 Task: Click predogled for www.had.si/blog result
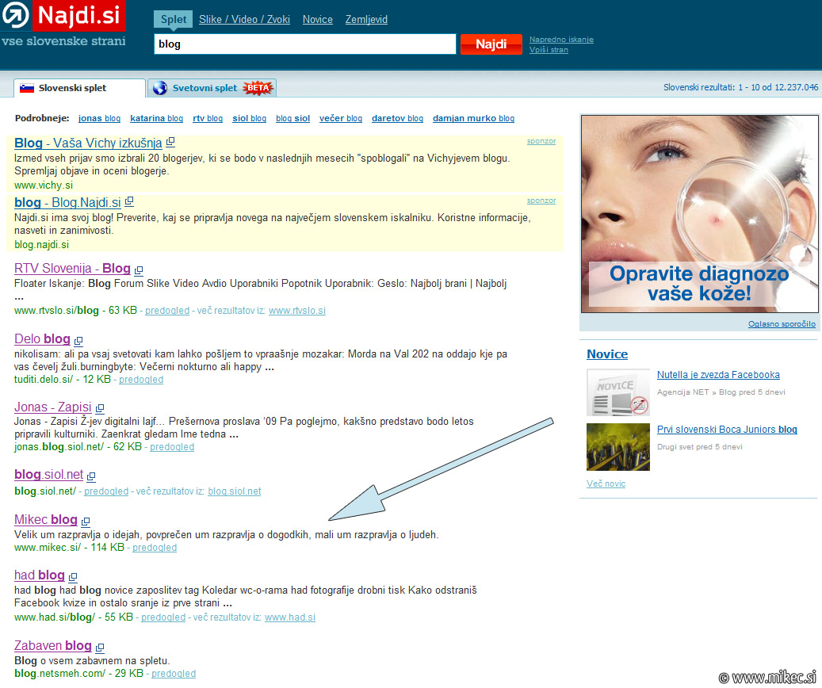pos(163,617)
